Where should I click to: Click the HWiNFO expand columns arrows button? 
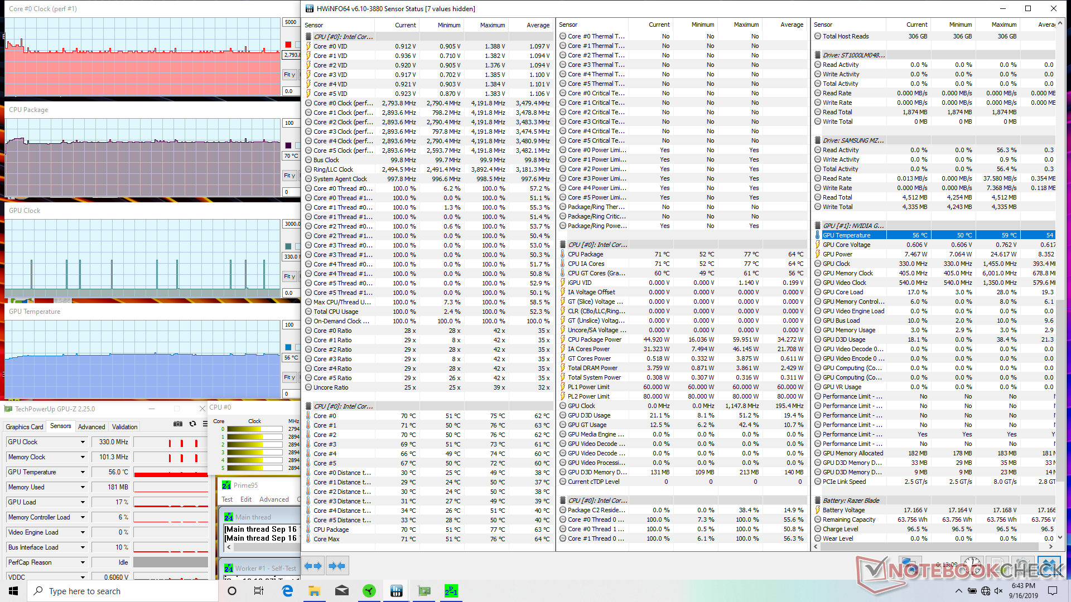(312, 566)
